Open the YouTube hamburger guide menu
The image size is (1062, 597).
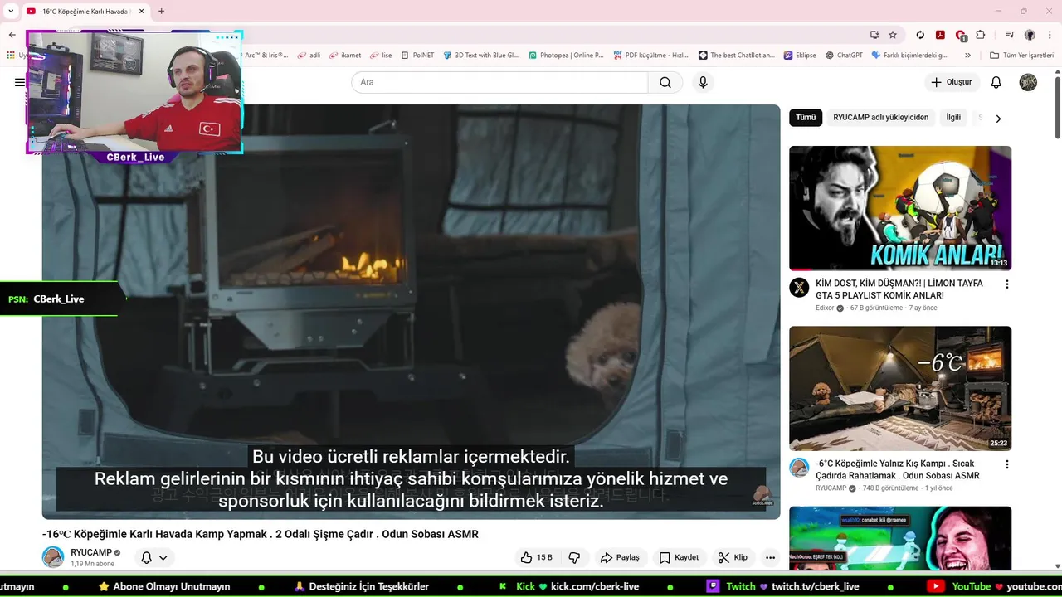pos(19,82)
